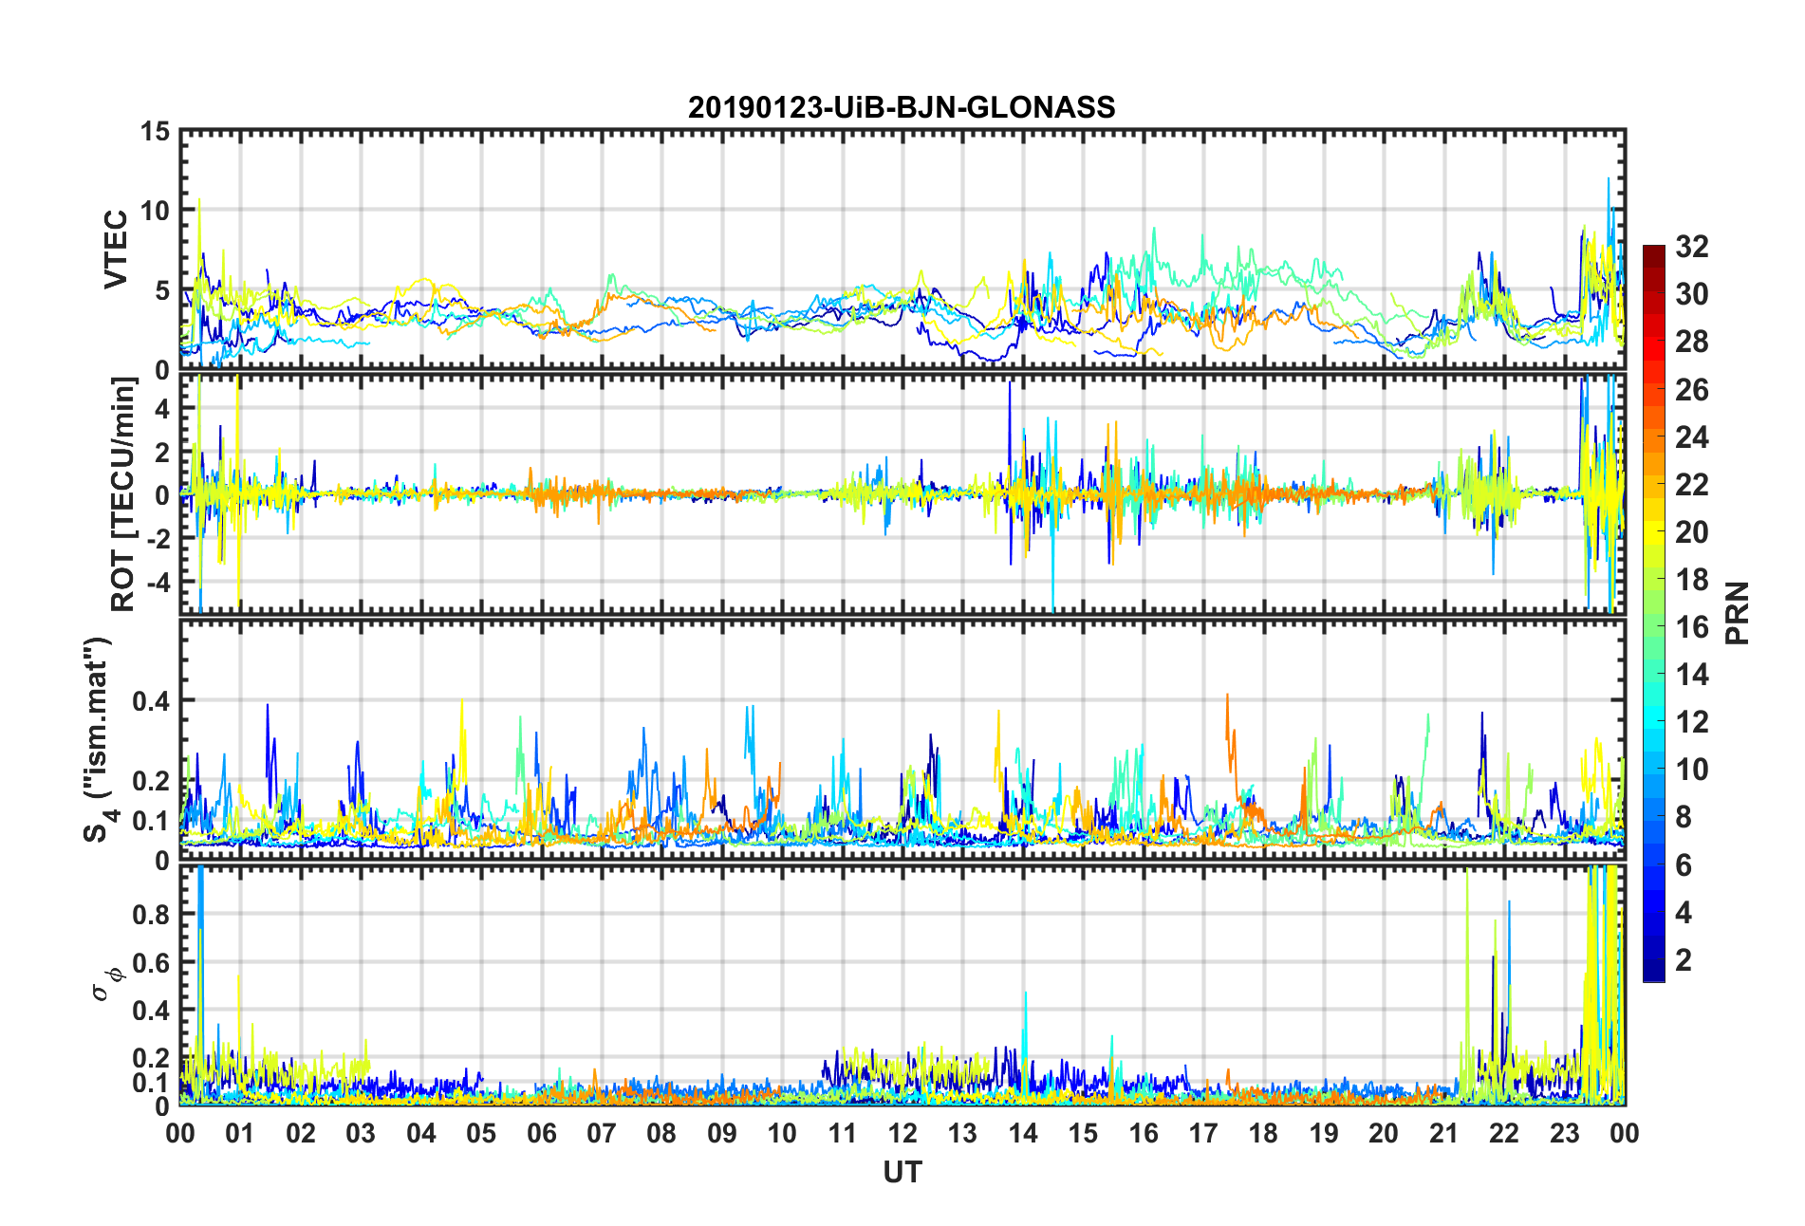Click x-axis tick label 21
Viewport: 1805px width, 1226px height.
pyautogui.click(x=1443, y=1133)
